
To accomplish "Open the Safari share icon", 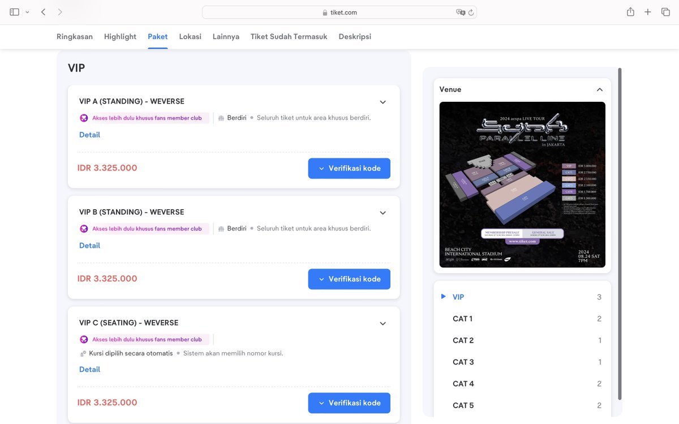I will (630, 12).
